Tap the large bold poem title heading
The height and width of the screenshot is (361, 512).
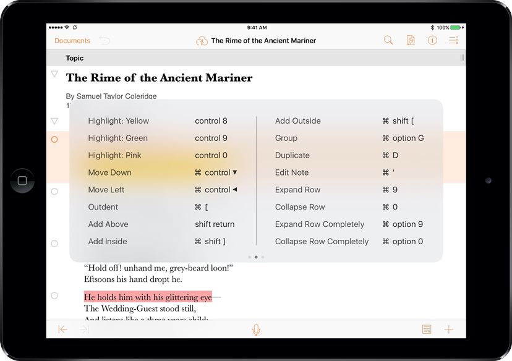click(x=159, y=78)
